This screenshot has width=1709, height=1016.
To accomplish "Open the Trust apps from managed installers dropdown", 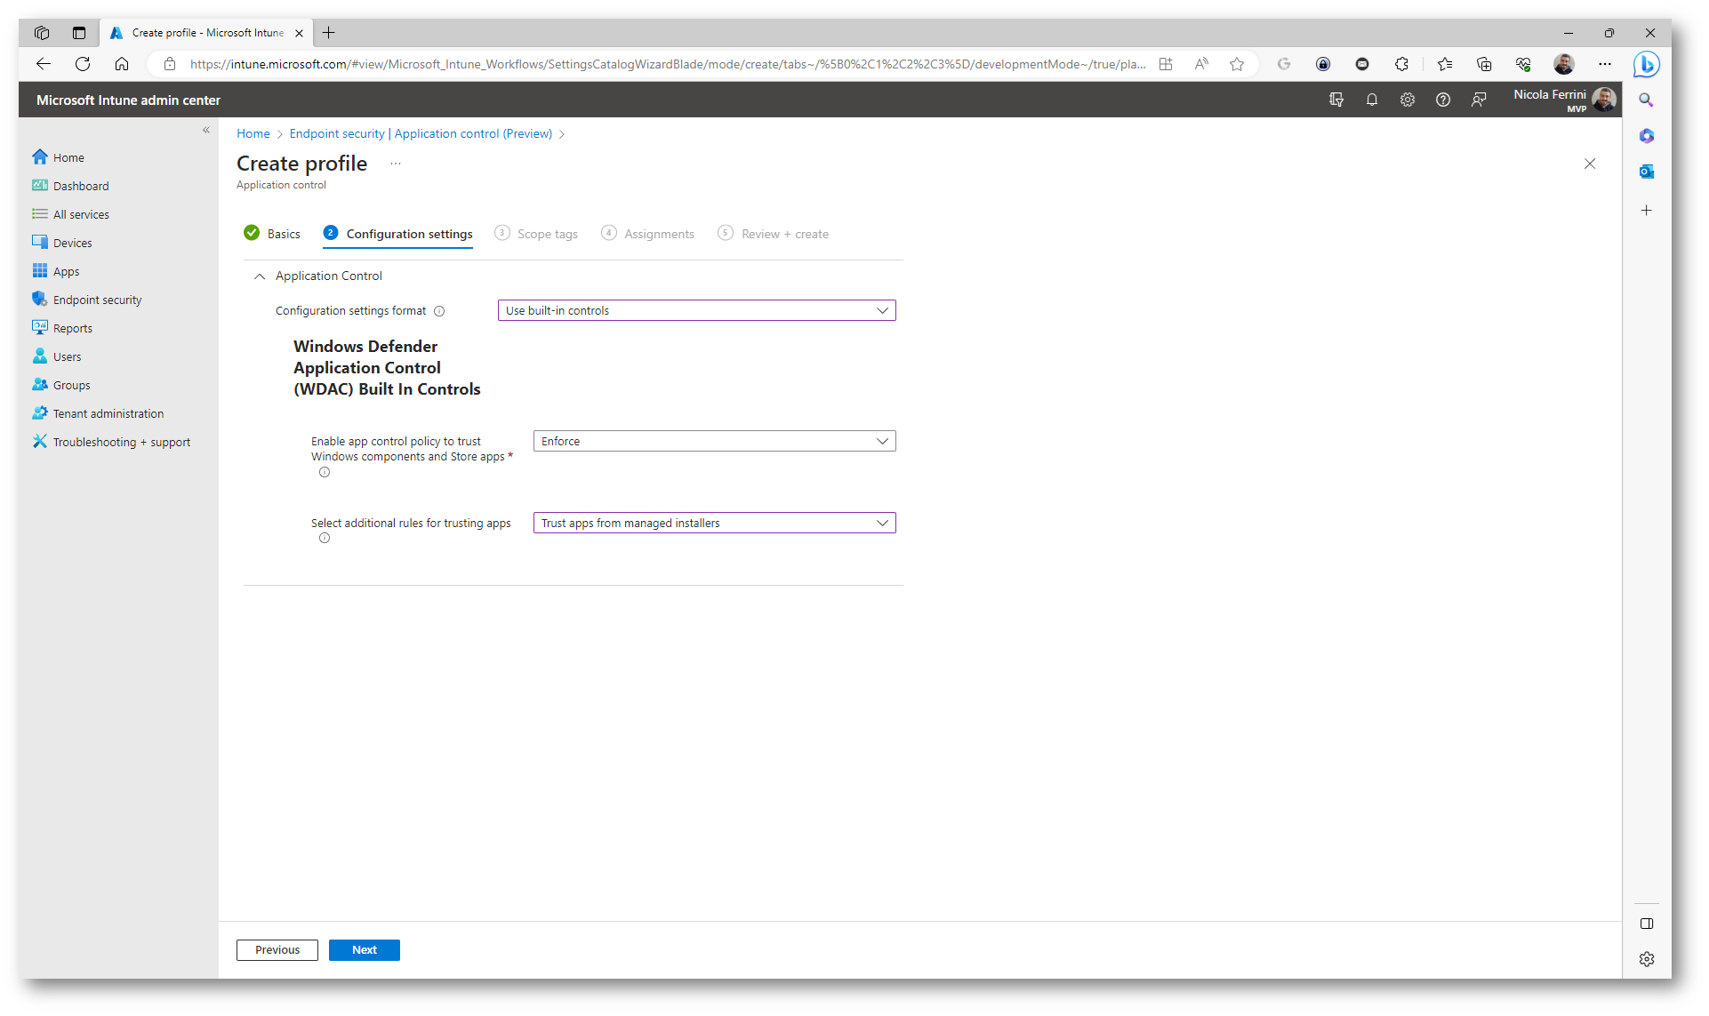I will click(x=714, y=523).
